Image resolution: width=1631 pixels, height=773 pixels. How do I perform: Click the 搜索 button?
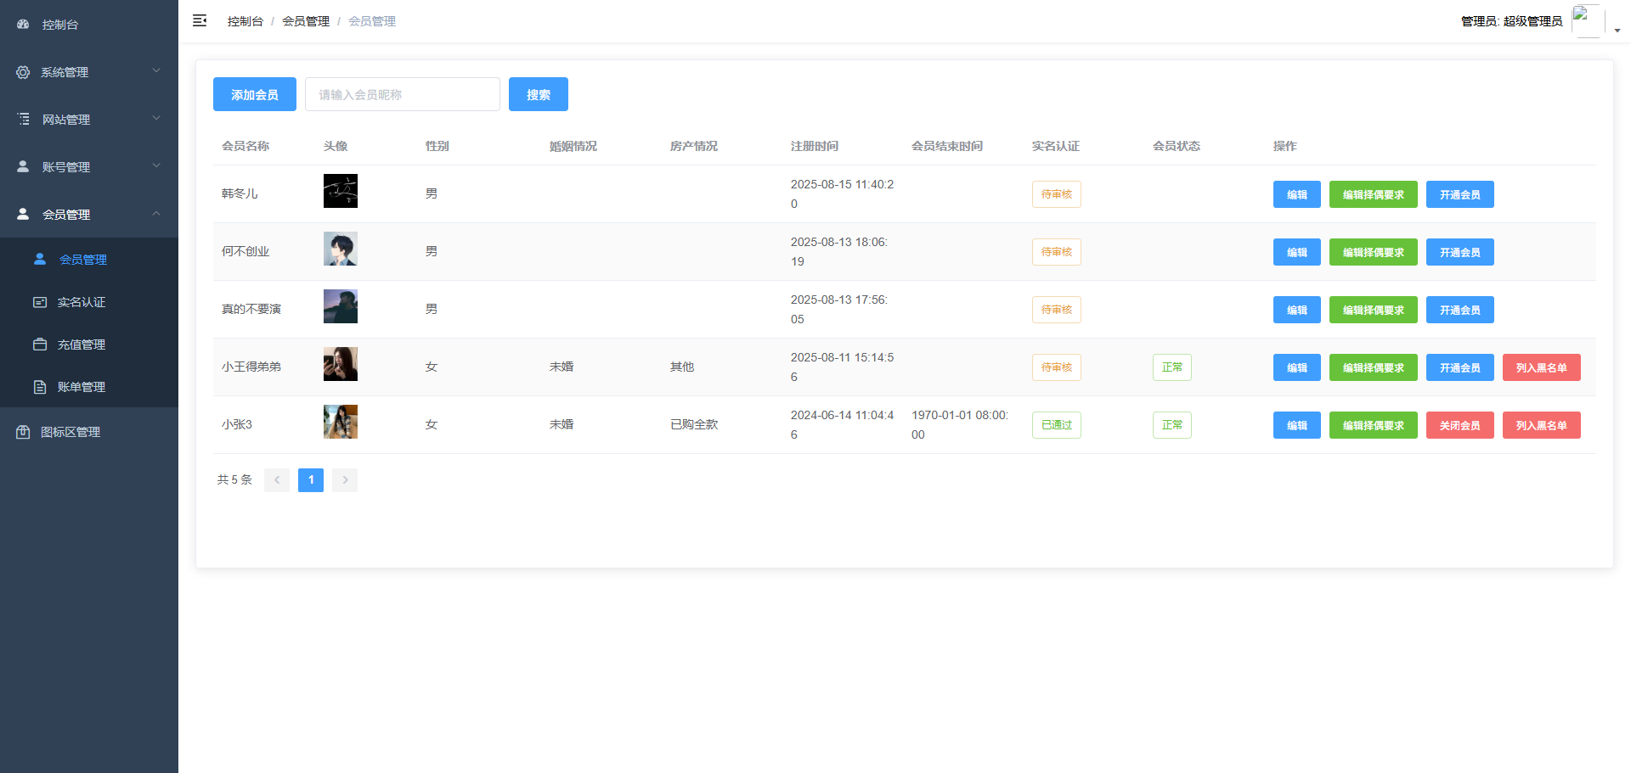(538, 94)
